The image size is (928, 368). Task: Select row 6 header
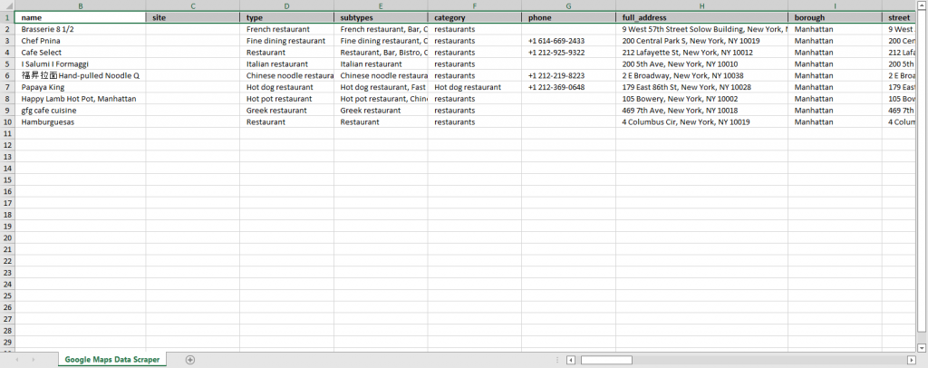(7, 76)
